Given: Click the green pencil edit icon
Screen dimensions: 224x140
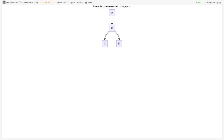Looking at the screenshot, I should click(x=197, y=3).
